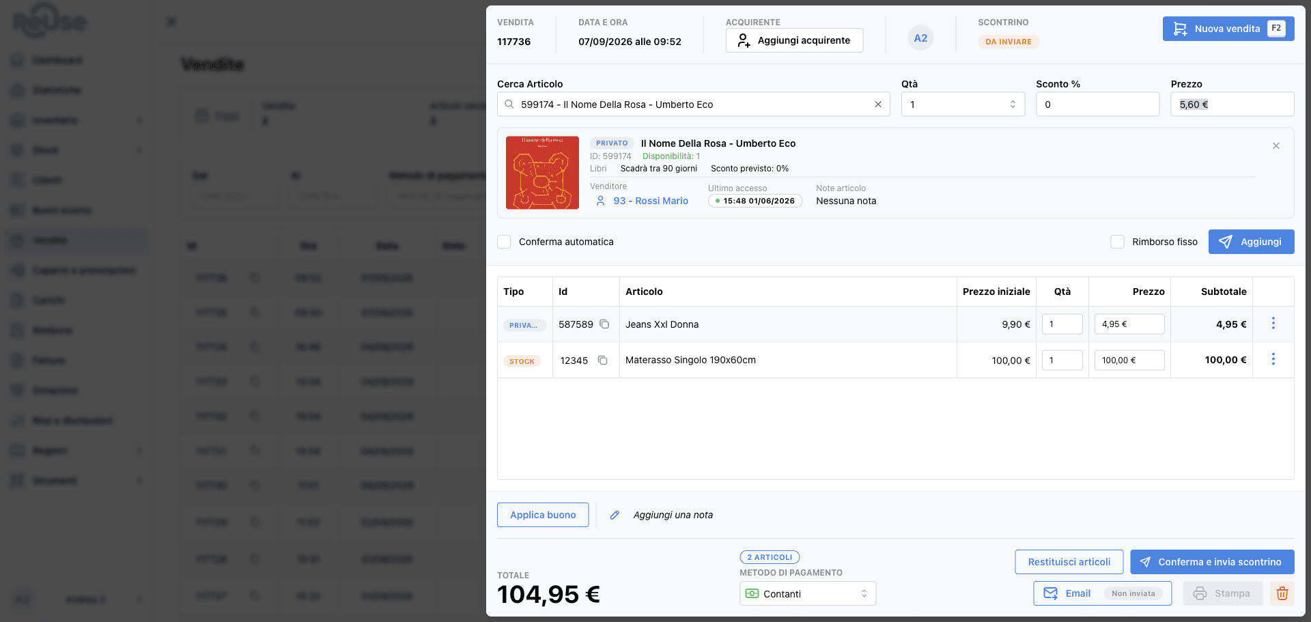
Task: Dismiss the Il Nome Della Rosa article card
Action: tap(1276, 146)
